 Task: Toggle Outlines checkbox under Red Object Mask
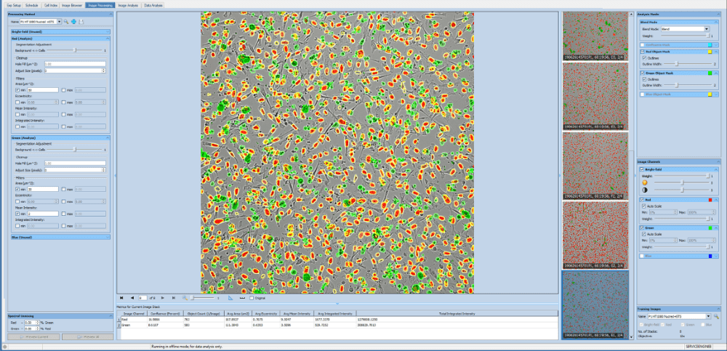644,57
